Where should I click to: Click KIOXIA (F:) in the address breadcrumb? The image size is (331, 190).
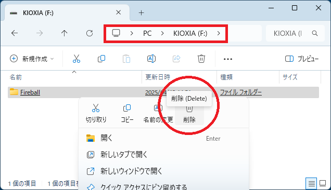pyautogui.click(x=190, y=33)
